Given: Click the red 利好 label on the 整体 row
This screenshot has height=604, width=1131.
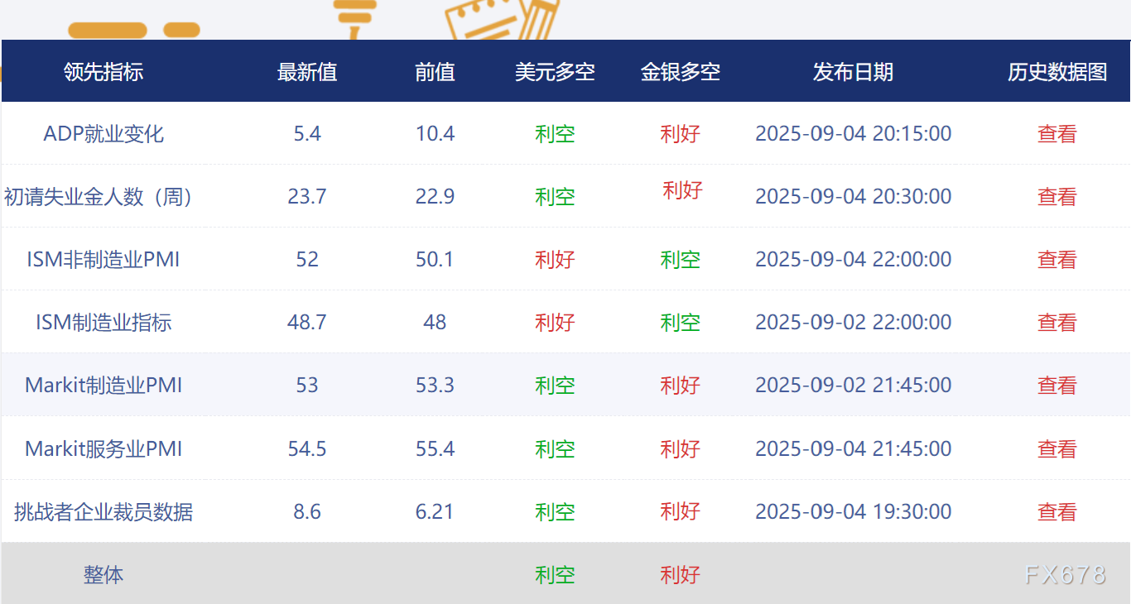Looking at the screenshot, I should coord(681,573).
